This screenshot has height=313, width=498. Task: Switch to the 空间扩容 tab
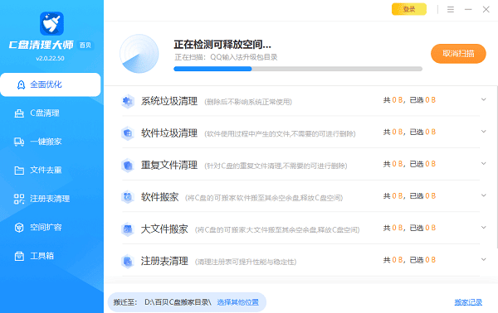[x=51, y=227]
